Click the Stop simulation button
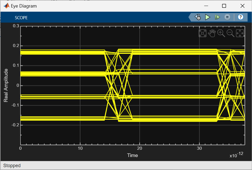The image size is (252, 170). pyautogui.click(x=227, y=17)
